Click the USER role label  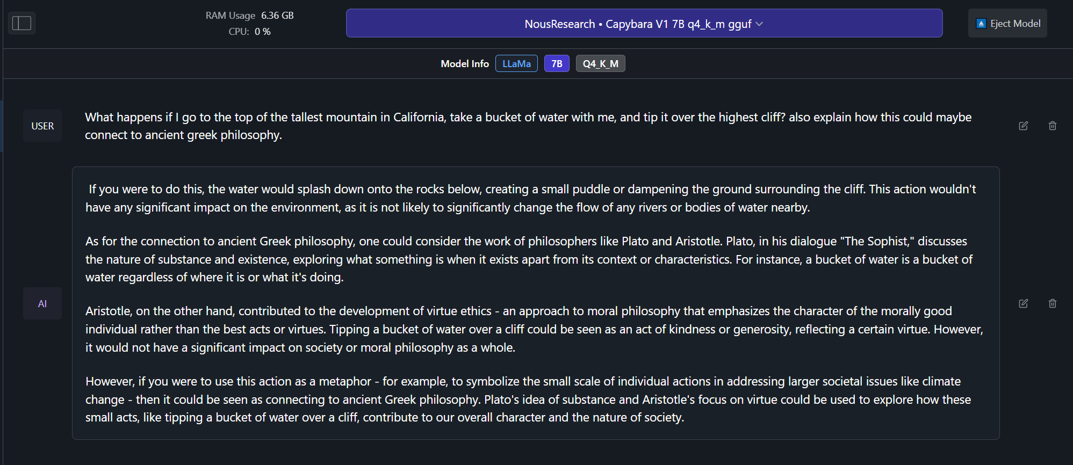tap(42, 126)
